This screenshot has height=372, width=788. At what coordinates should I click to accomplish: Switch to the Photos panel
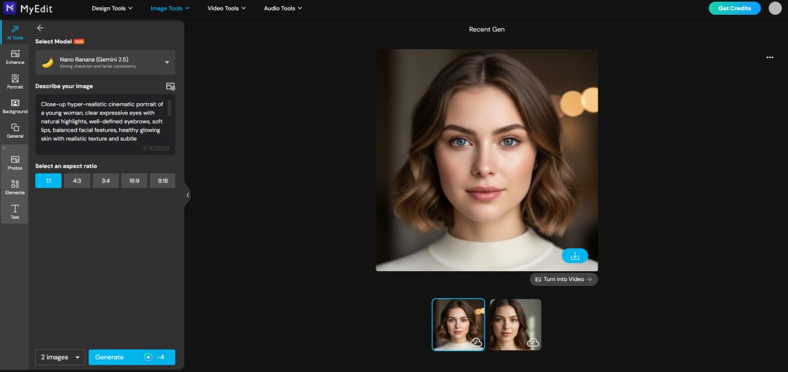(x=15, y=162)
